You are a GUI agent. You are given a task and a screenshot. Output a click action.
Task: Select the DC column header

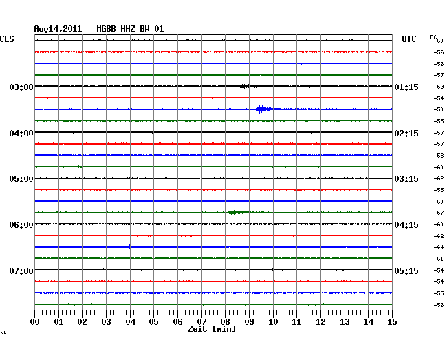[x=433, y=37]
